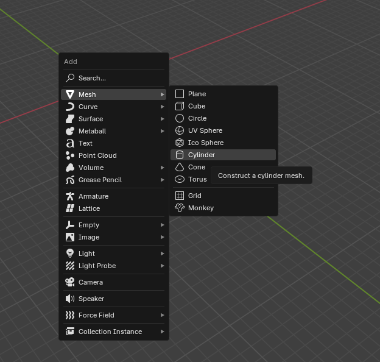Click the Ico Sphere icon
The image size is (380, 362).
(180, 143)
